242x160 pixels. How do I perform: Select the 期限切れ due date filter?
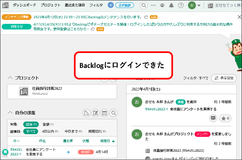[97, 131]
